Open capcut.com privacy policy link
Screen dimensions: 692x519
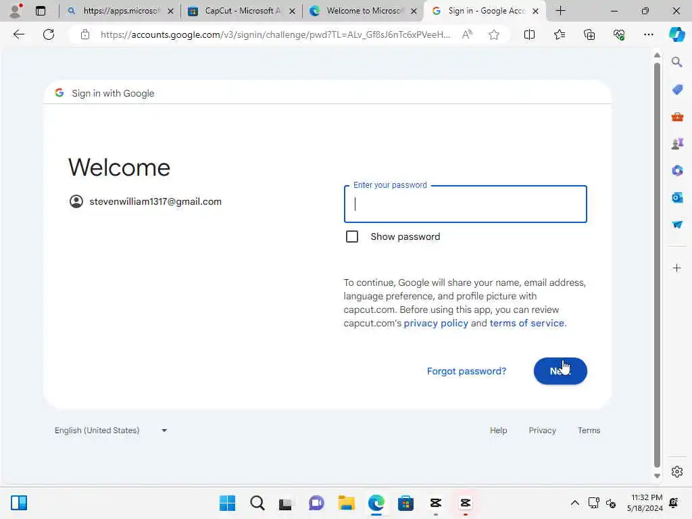click(436, 323)
